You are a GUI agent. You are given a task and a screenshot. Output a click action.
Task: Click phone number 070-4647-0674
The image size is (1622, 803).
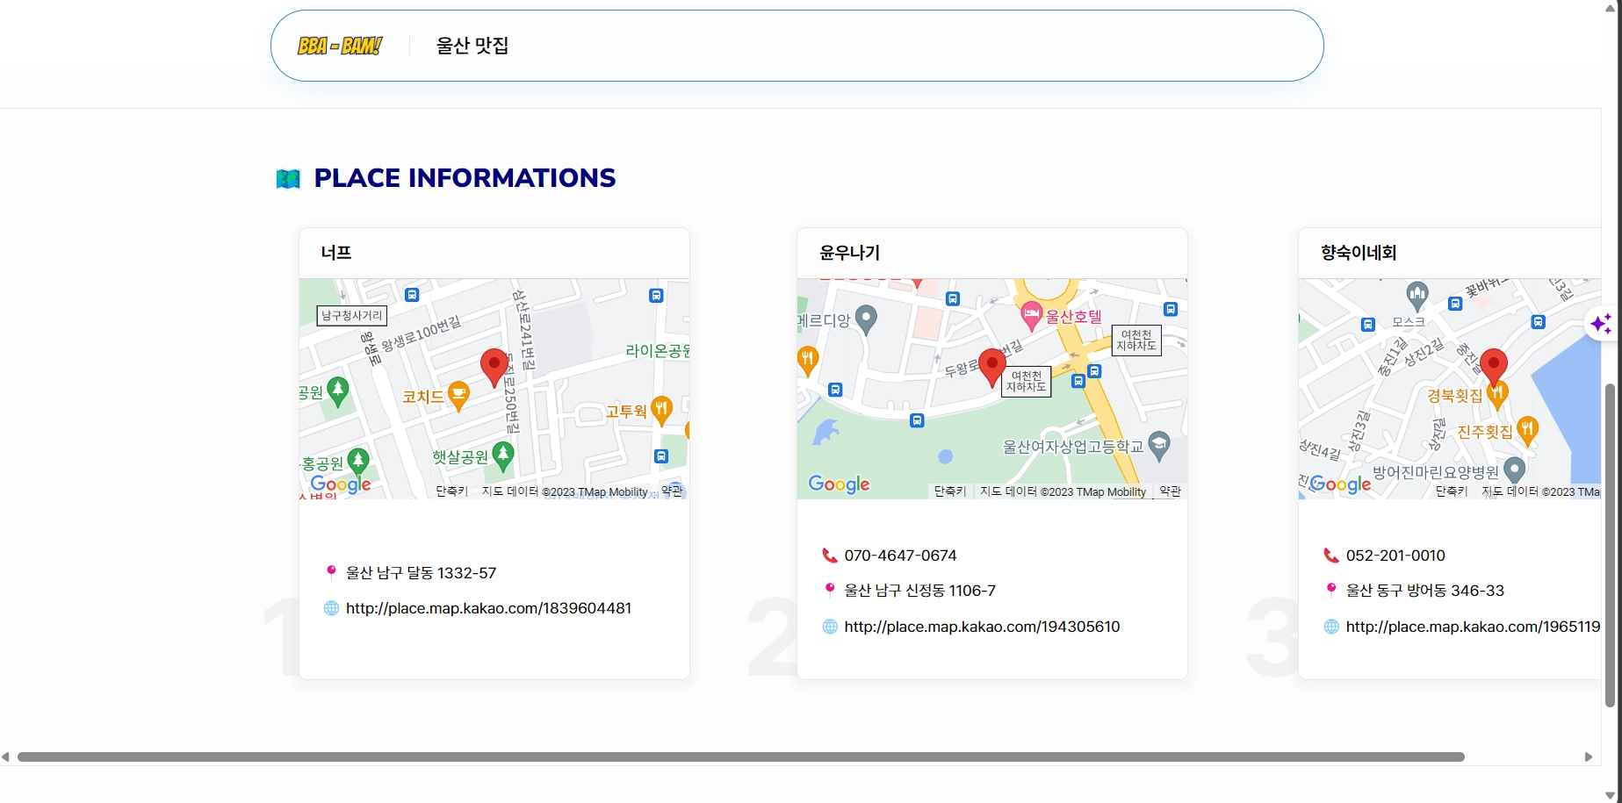coord(900,556)
